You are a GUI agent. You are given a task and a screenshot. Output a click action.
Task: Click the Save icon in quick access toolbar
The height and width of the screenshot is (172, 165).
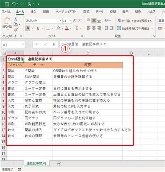[7, 4]
